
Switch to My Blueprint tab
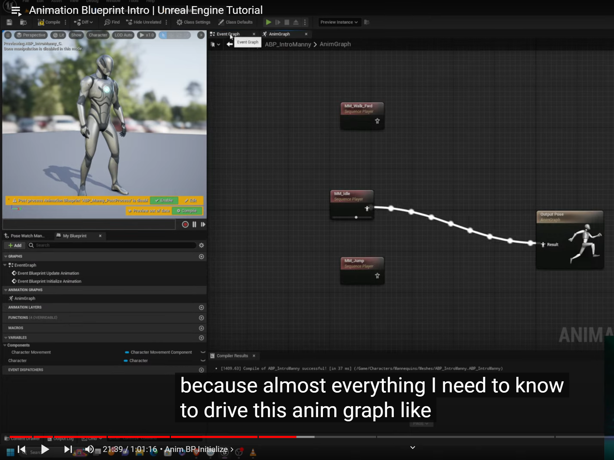75,236
